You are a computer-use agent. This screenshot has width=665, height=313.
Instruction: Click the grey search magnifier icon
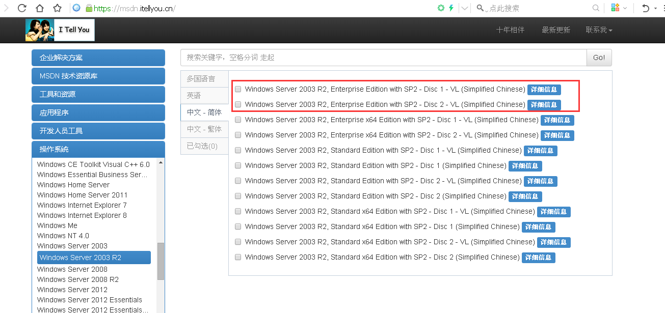(x=596, y=8)
